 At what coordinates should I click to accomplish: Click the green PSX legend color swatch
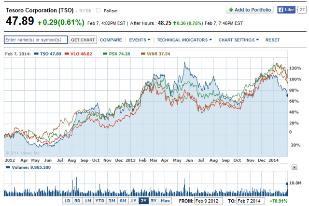(x=105, y=54)
